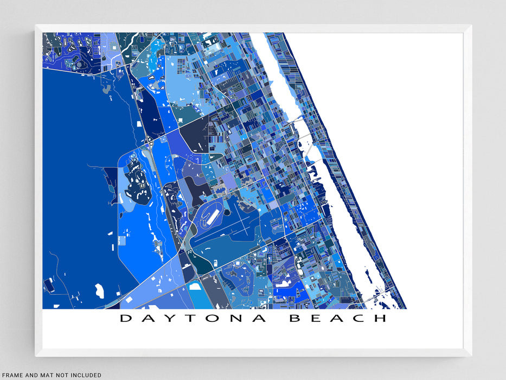The height and width of the screenshot is (380, 506).
Task: Click the letter H ending the title
Action: point(381,318)
